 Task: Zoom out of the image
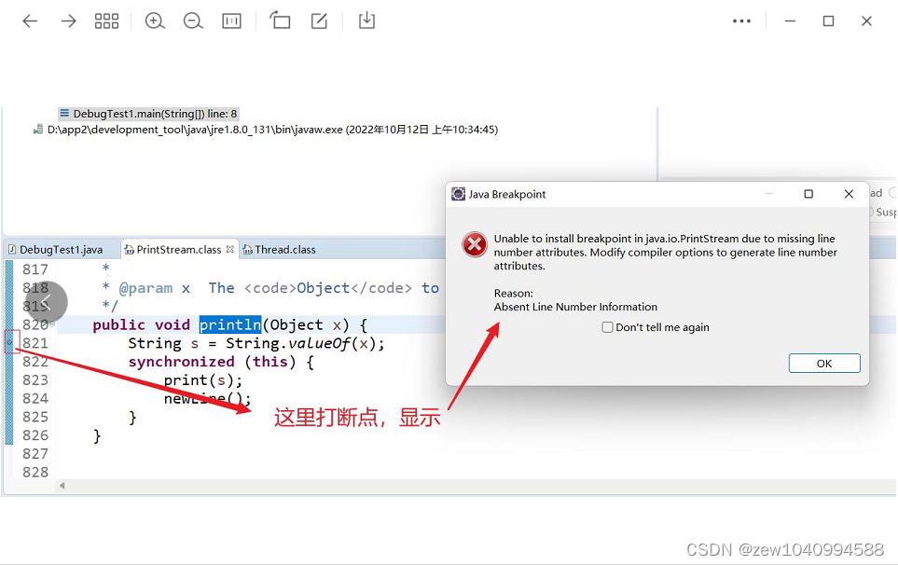pyautogui.click(x=193, y=20)
